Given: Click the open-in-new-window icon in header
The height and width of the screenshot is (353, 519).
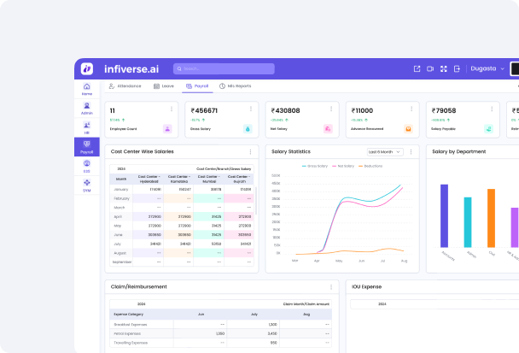Looking at the screenshot, I should point(417,68).
